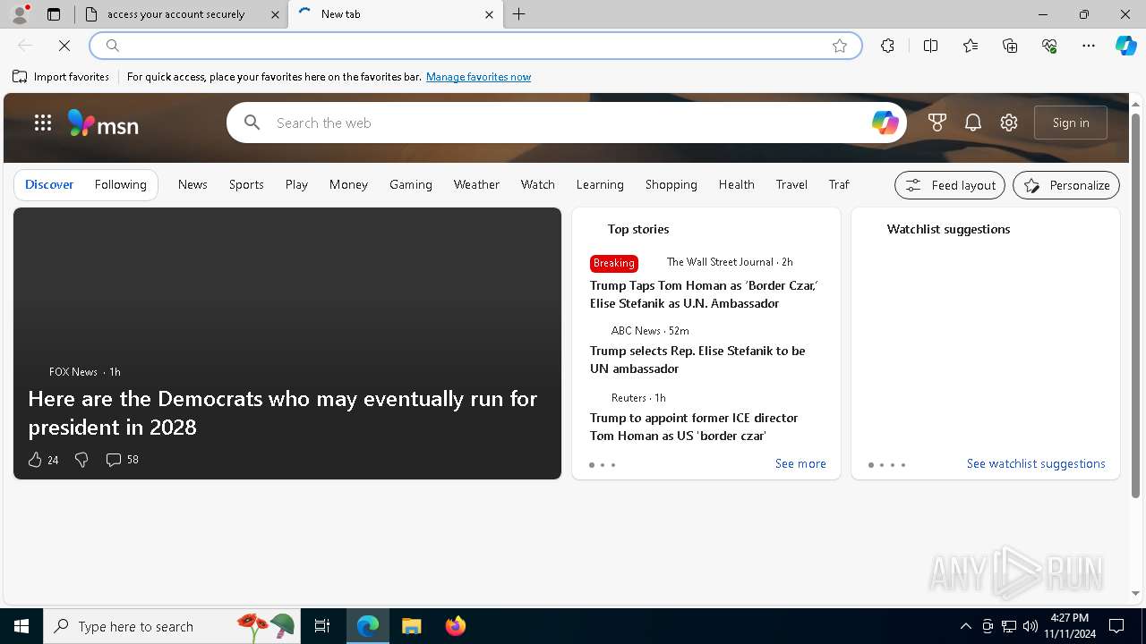Click the Personalize button

point(1066,185)
